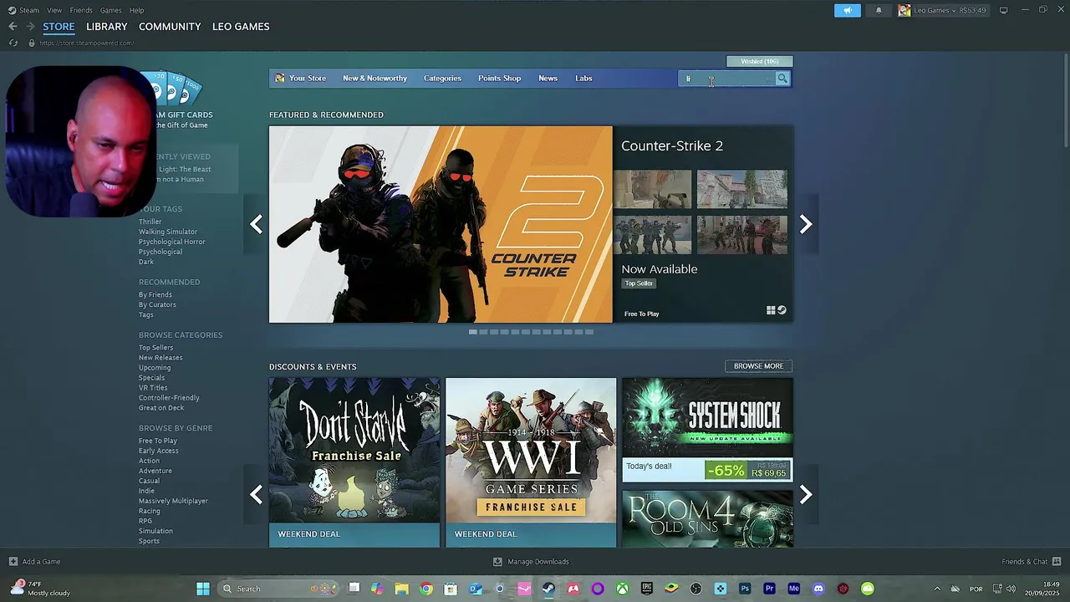Image resolution: width=1070 pixels, height=602 pixels.
Task: Open Epic Games Launcher from taskbar
Action: [x=647, y=589]
